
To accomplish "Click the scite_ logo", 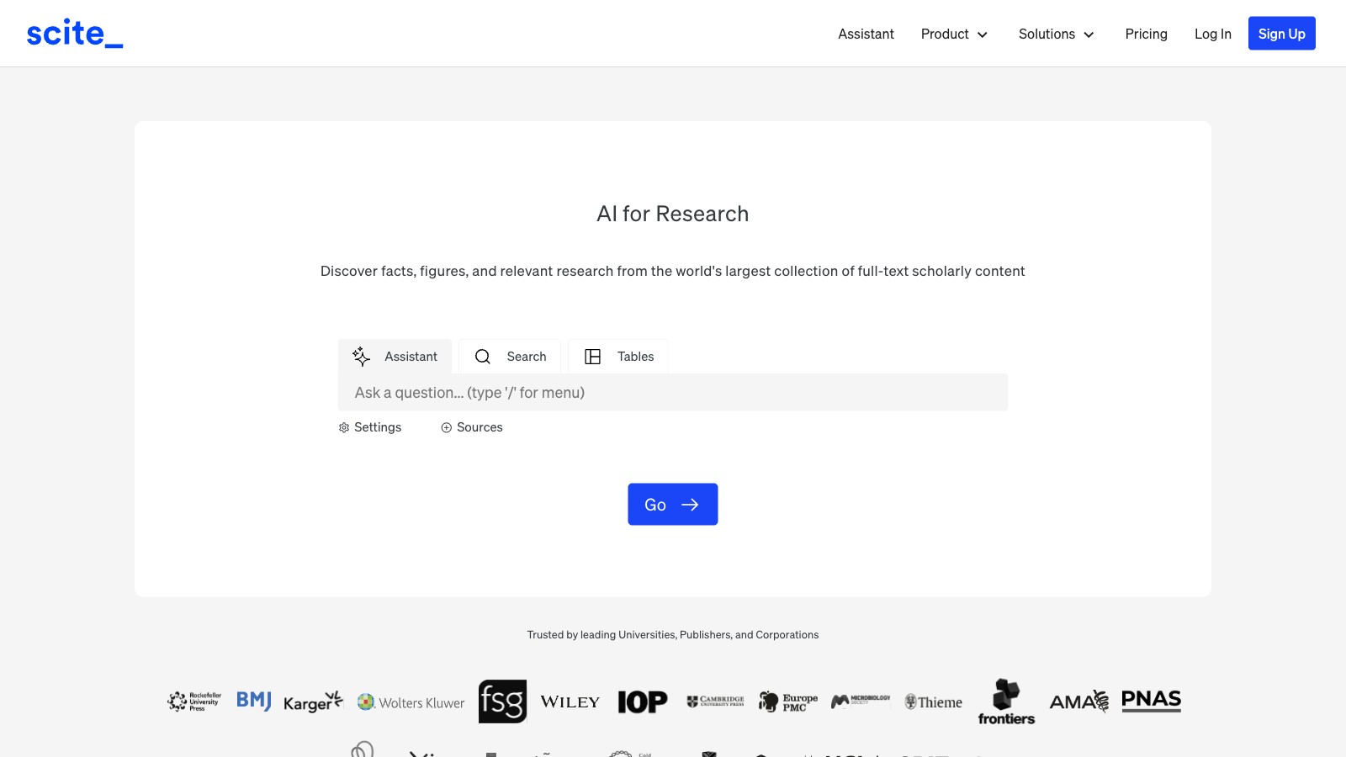I will 74,34.
